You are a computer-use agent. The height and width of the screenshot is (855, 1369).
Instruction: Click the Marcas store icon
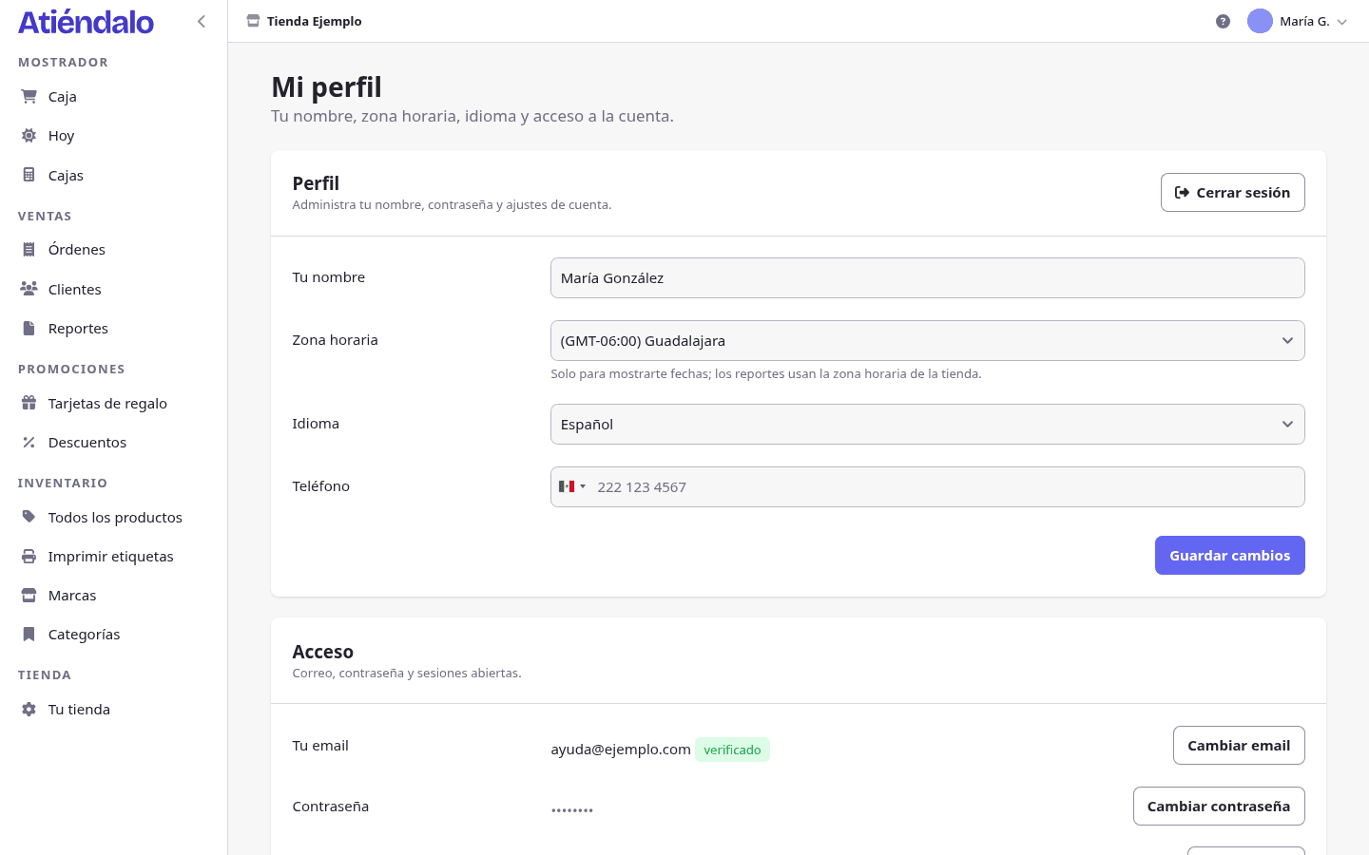[29, 596]
